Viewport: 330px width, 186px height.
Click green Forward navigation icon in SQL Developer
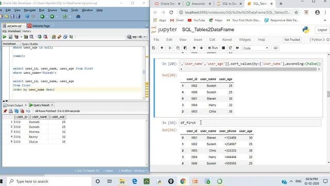point(52,17)
